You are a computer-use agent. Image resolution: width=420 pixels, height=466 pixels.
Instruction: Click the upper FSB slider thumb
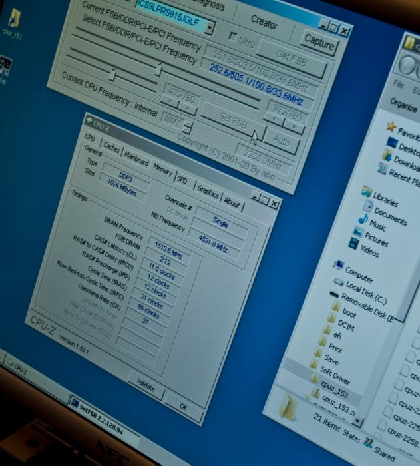159,69
